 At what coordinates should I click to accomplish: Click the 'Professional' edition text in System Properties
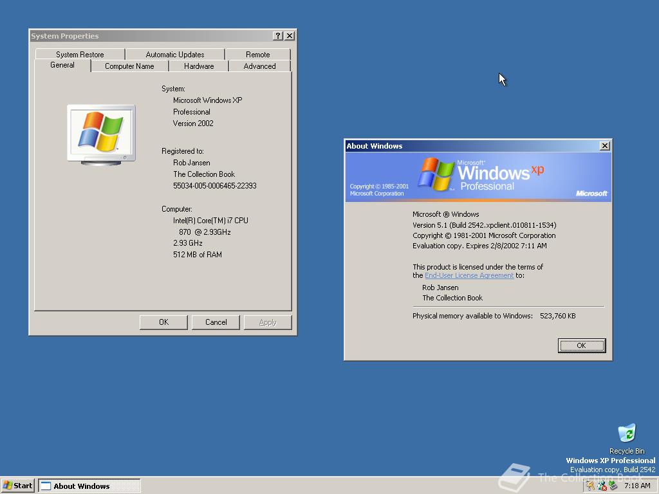pyautogui.click(x=192, y=112)
